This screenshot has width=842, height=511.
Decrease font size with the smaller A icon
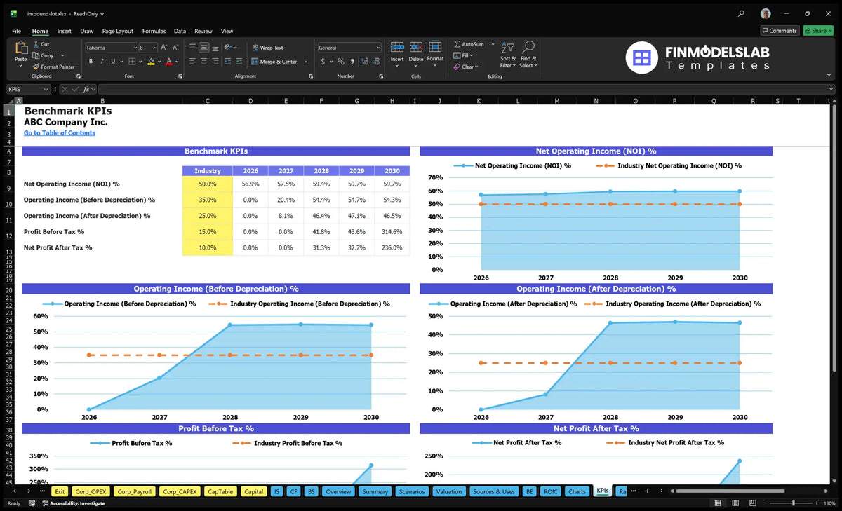coord(176,48)
